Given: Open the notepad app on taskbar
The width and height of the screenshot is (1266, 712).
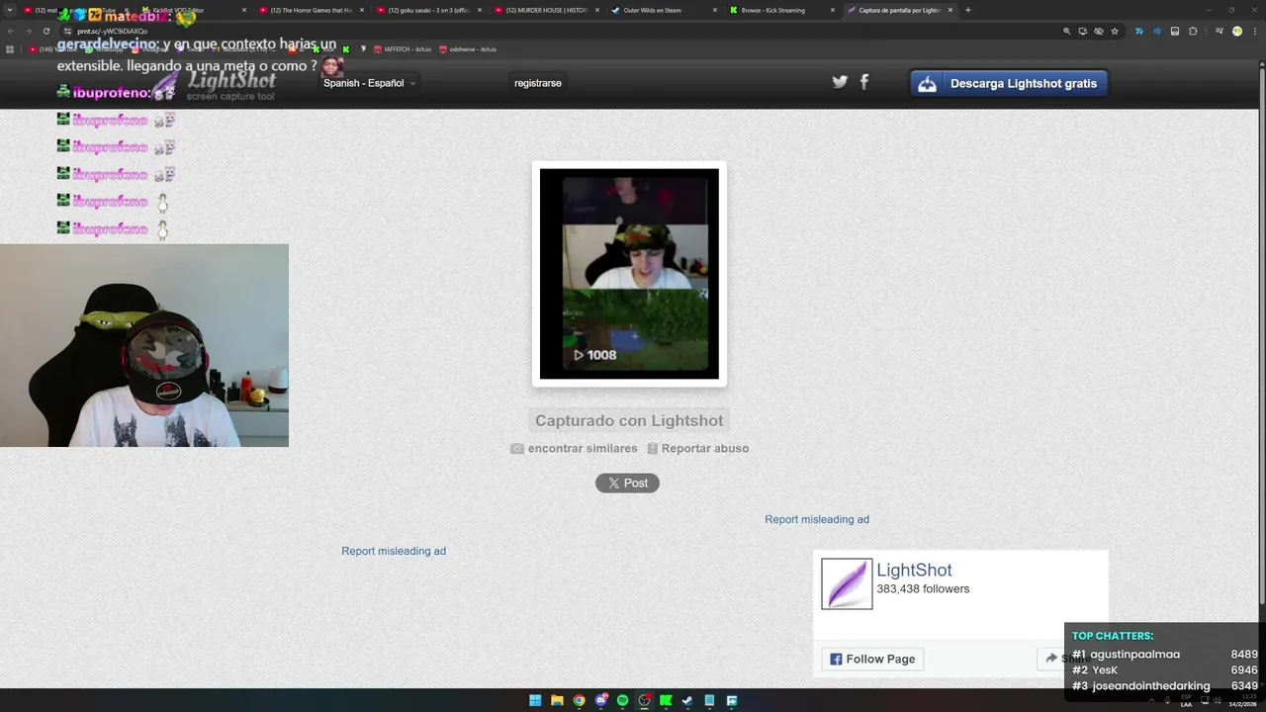Looking at the screenshot, I should 709,700.
